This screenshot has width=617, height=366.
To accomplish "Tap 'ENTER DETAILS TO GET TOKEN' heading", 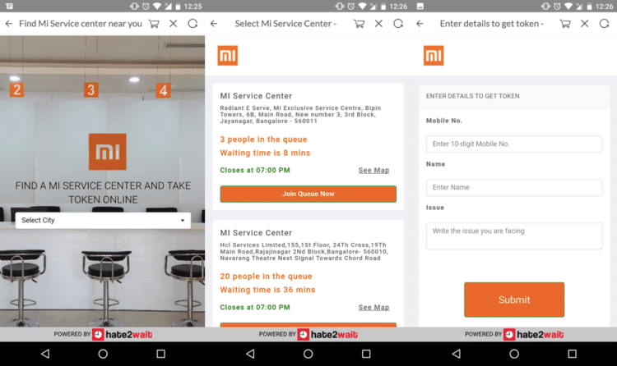I will pos(472,96).
